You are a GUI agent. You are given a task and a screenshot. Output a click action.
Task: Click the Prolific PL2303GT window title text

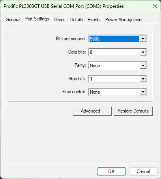click(x=64, y=6)
